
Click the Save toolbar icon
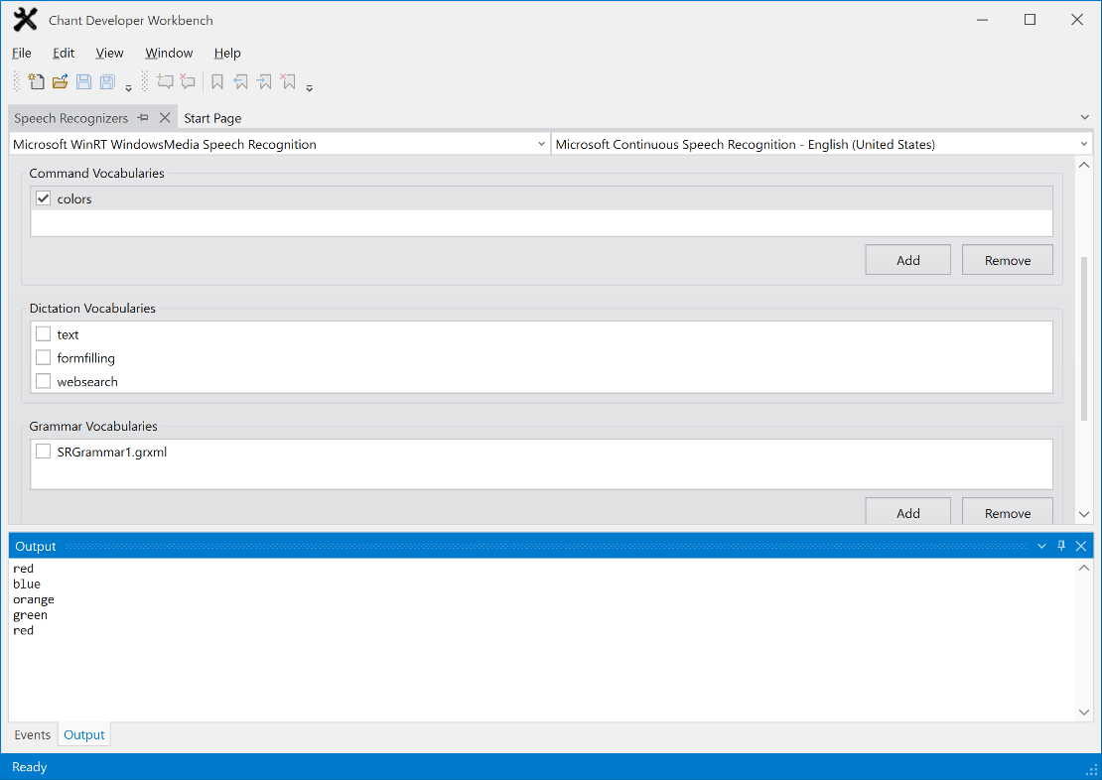coord(83,82)
